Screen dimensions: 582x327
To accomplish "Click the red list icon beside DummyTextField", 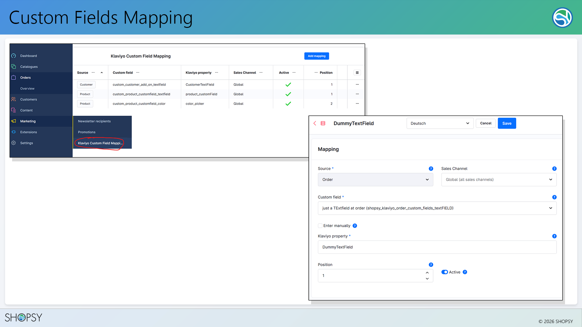I will tap(323, 123).
